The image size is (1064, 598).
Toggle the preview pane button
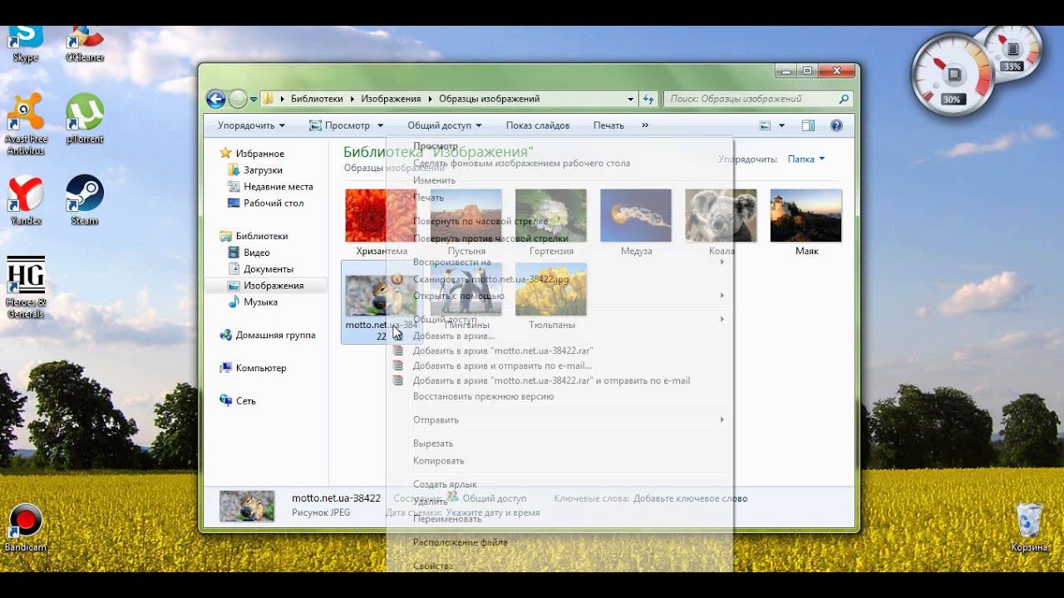coord(808,125)
